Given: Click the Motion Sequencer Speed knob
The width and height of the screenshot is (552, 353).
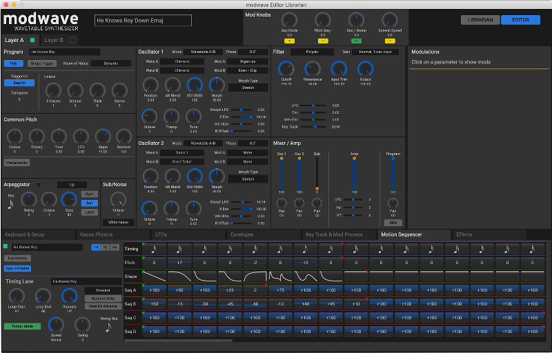Looking at the screenshot, I should pos(56,325).
